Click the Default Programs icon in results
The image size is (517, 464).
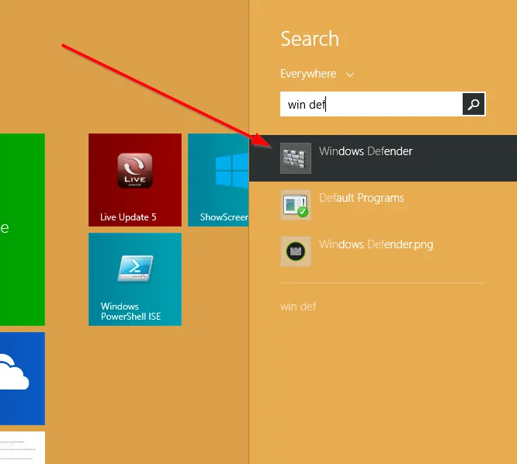click(296, 205)
